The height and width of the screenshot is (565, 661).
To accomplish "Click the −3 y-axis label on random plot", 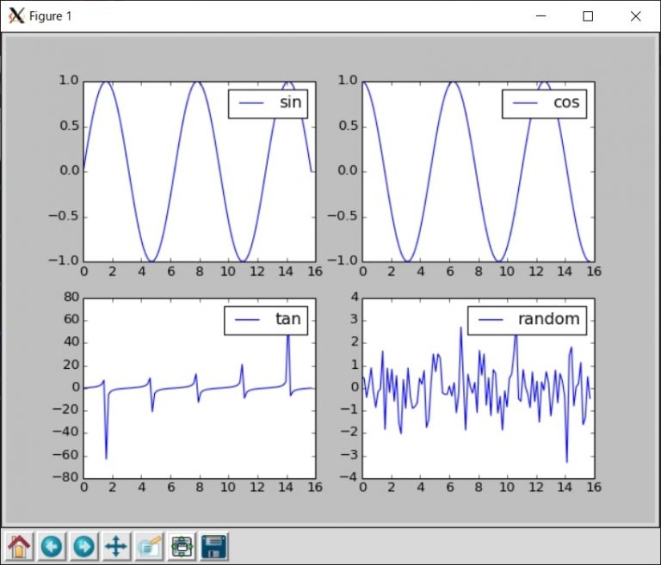I will [x=349, y=455].
